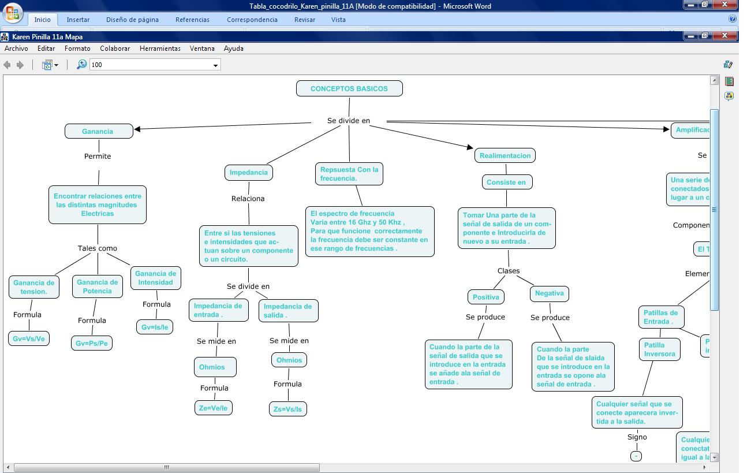Screen dimensions: 751x473
Task: Select the Ganancia concept node
Action: tap(98, 131)
